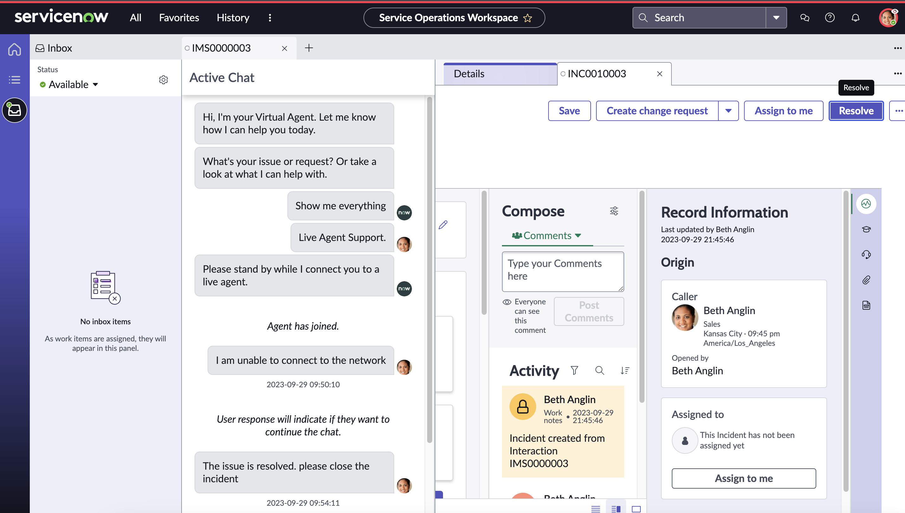Close the IMS0000003 tab
The width and height of the screenshot is (905, 513).
pos(284,48)
